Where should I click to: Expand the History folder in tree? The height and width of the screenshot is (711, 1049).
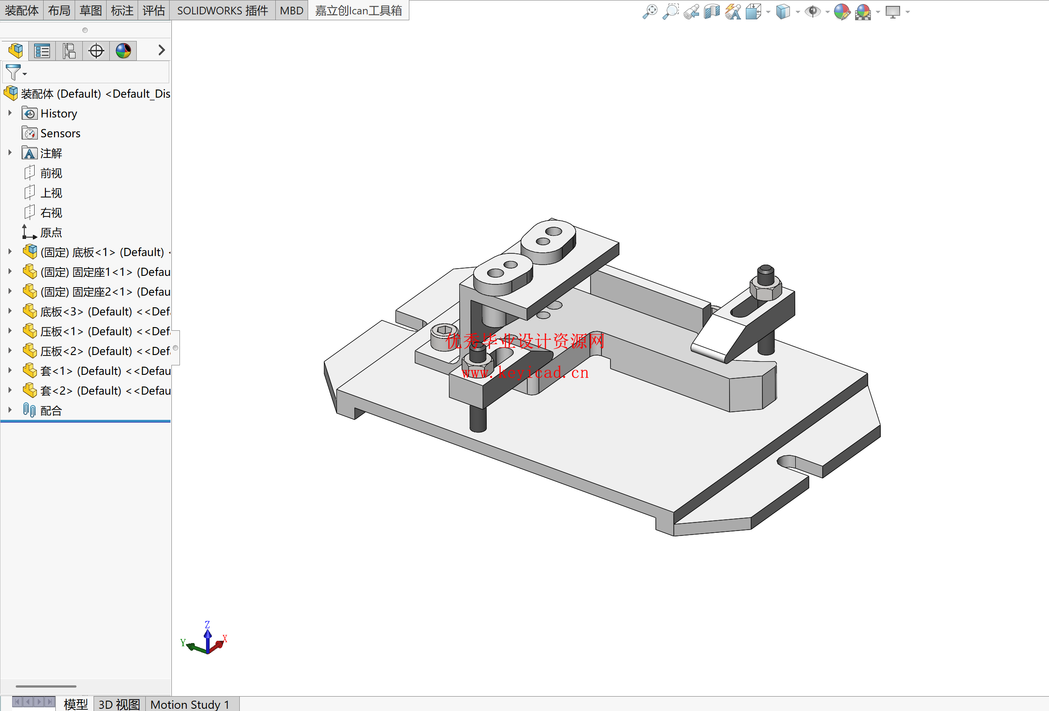point(9,113)
